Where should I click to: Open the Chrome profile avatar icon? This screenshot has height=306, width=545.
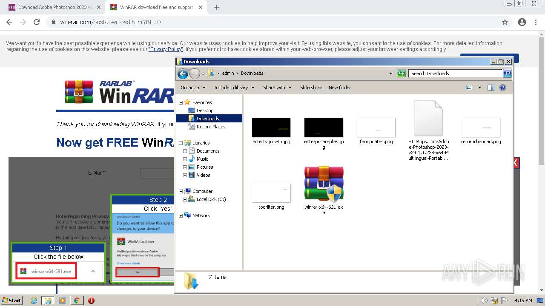coord(522,22)
